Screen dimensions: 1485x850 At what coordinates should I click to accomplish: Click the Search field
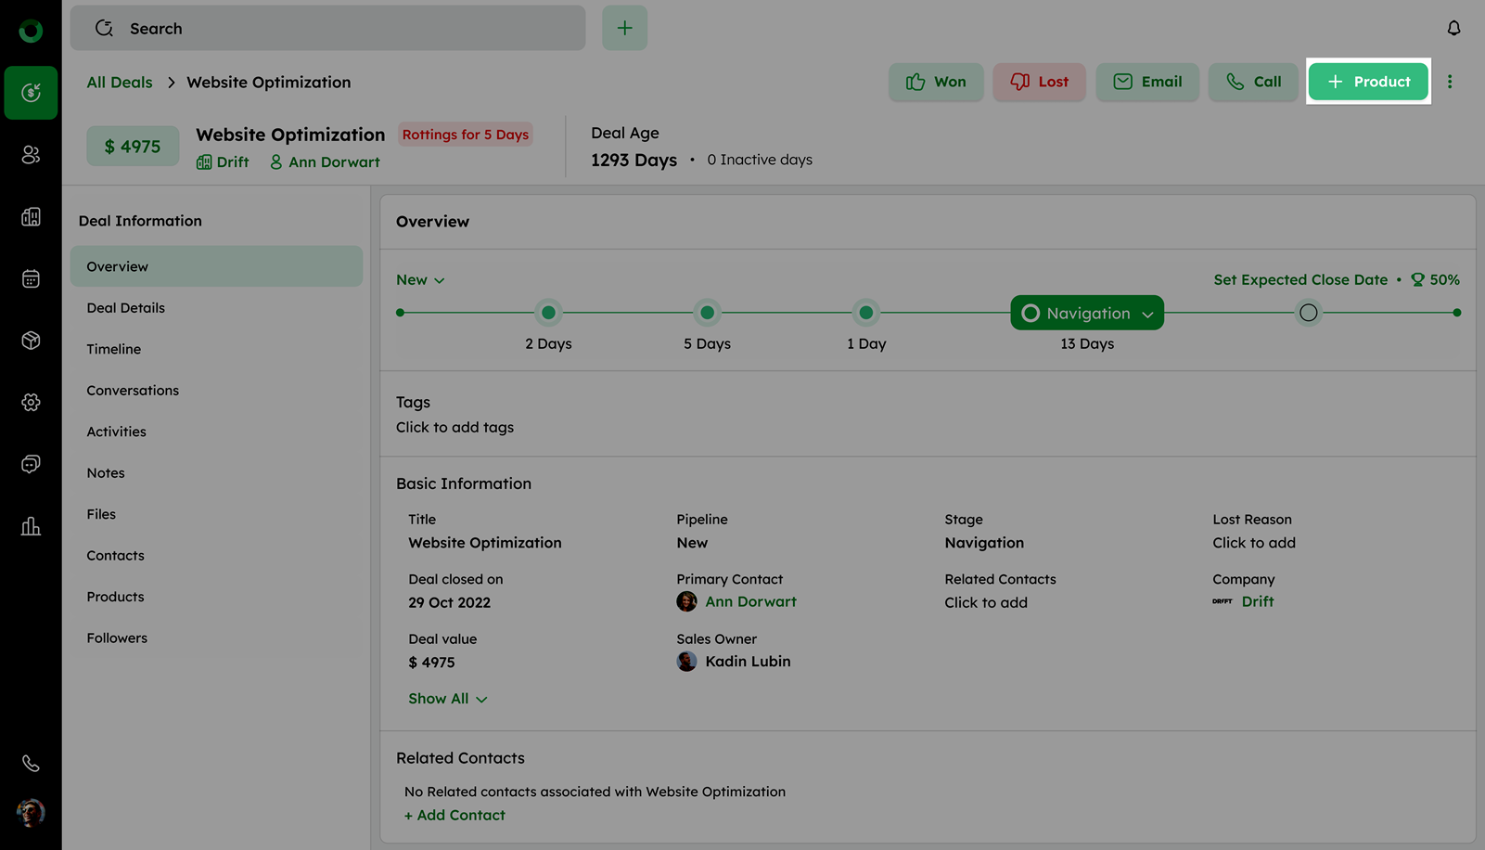point(327,29)
